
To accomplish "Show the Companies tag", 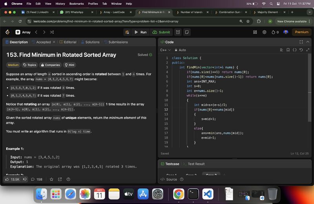I will pos(51,65).
